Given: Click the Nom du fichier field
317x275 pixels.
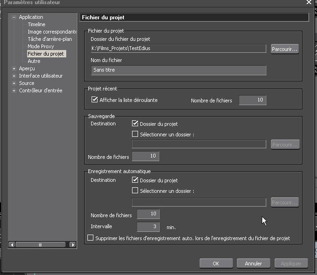Looking at the screenshot, I should tap(179, 70).
